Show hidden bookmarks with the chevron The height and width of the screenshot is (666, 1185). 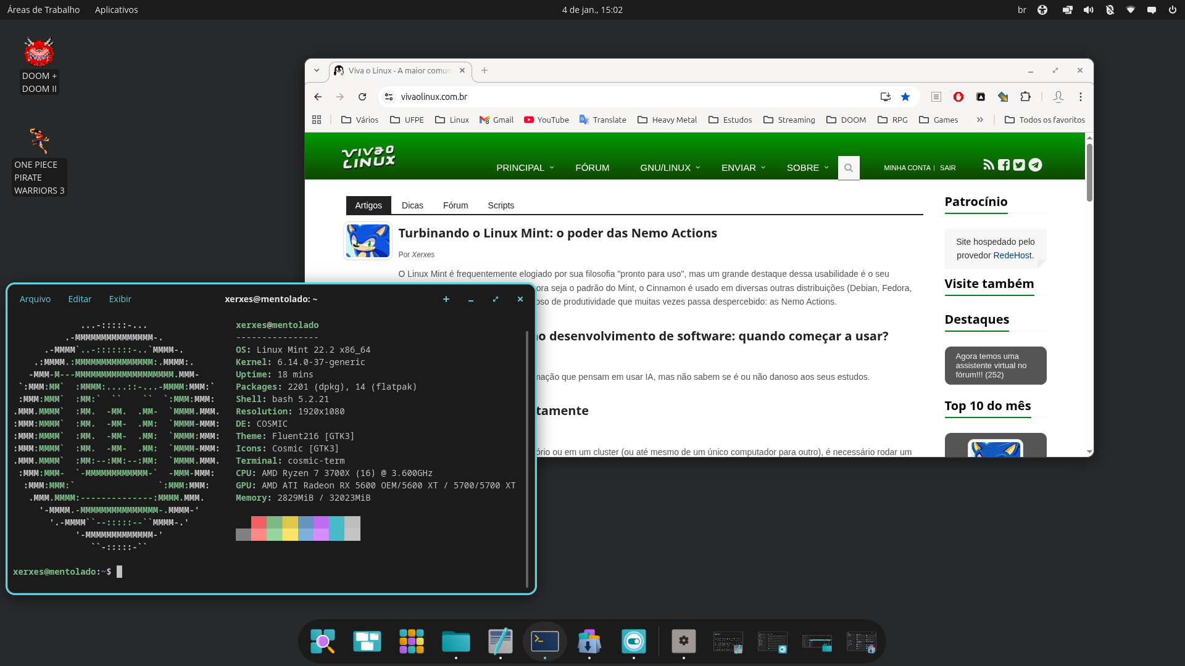[979, 120]
